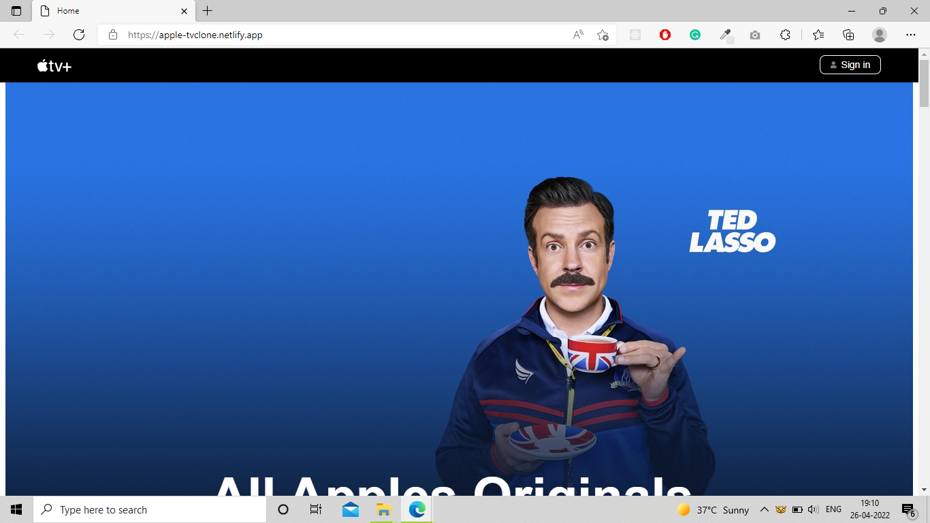Click the Sign in button

[850, 65]
